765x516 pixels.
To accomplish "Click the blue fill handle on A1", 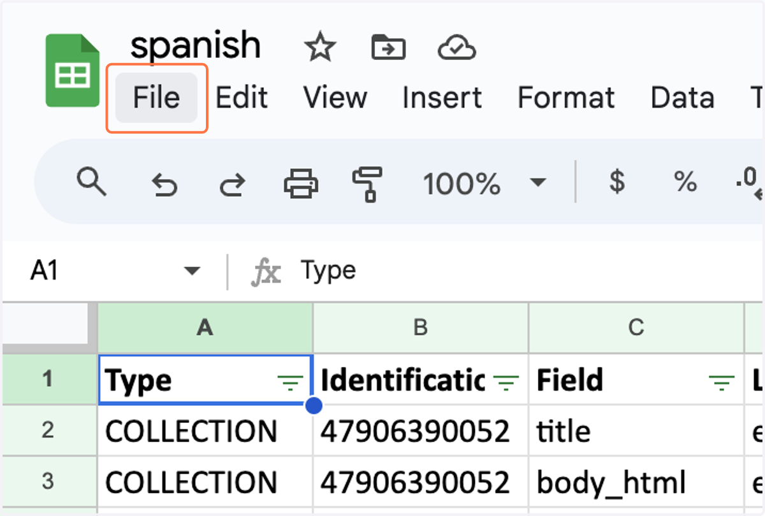I will tap(313, 405).
